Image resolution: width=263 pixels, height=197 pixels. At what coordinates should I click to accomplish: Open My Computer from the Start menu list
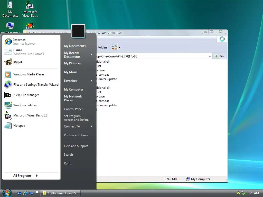[74, 90]
